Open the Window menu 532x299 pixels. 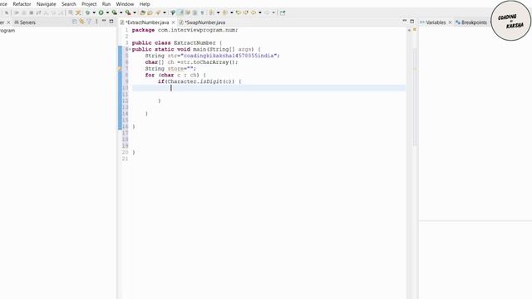point(125,4)
